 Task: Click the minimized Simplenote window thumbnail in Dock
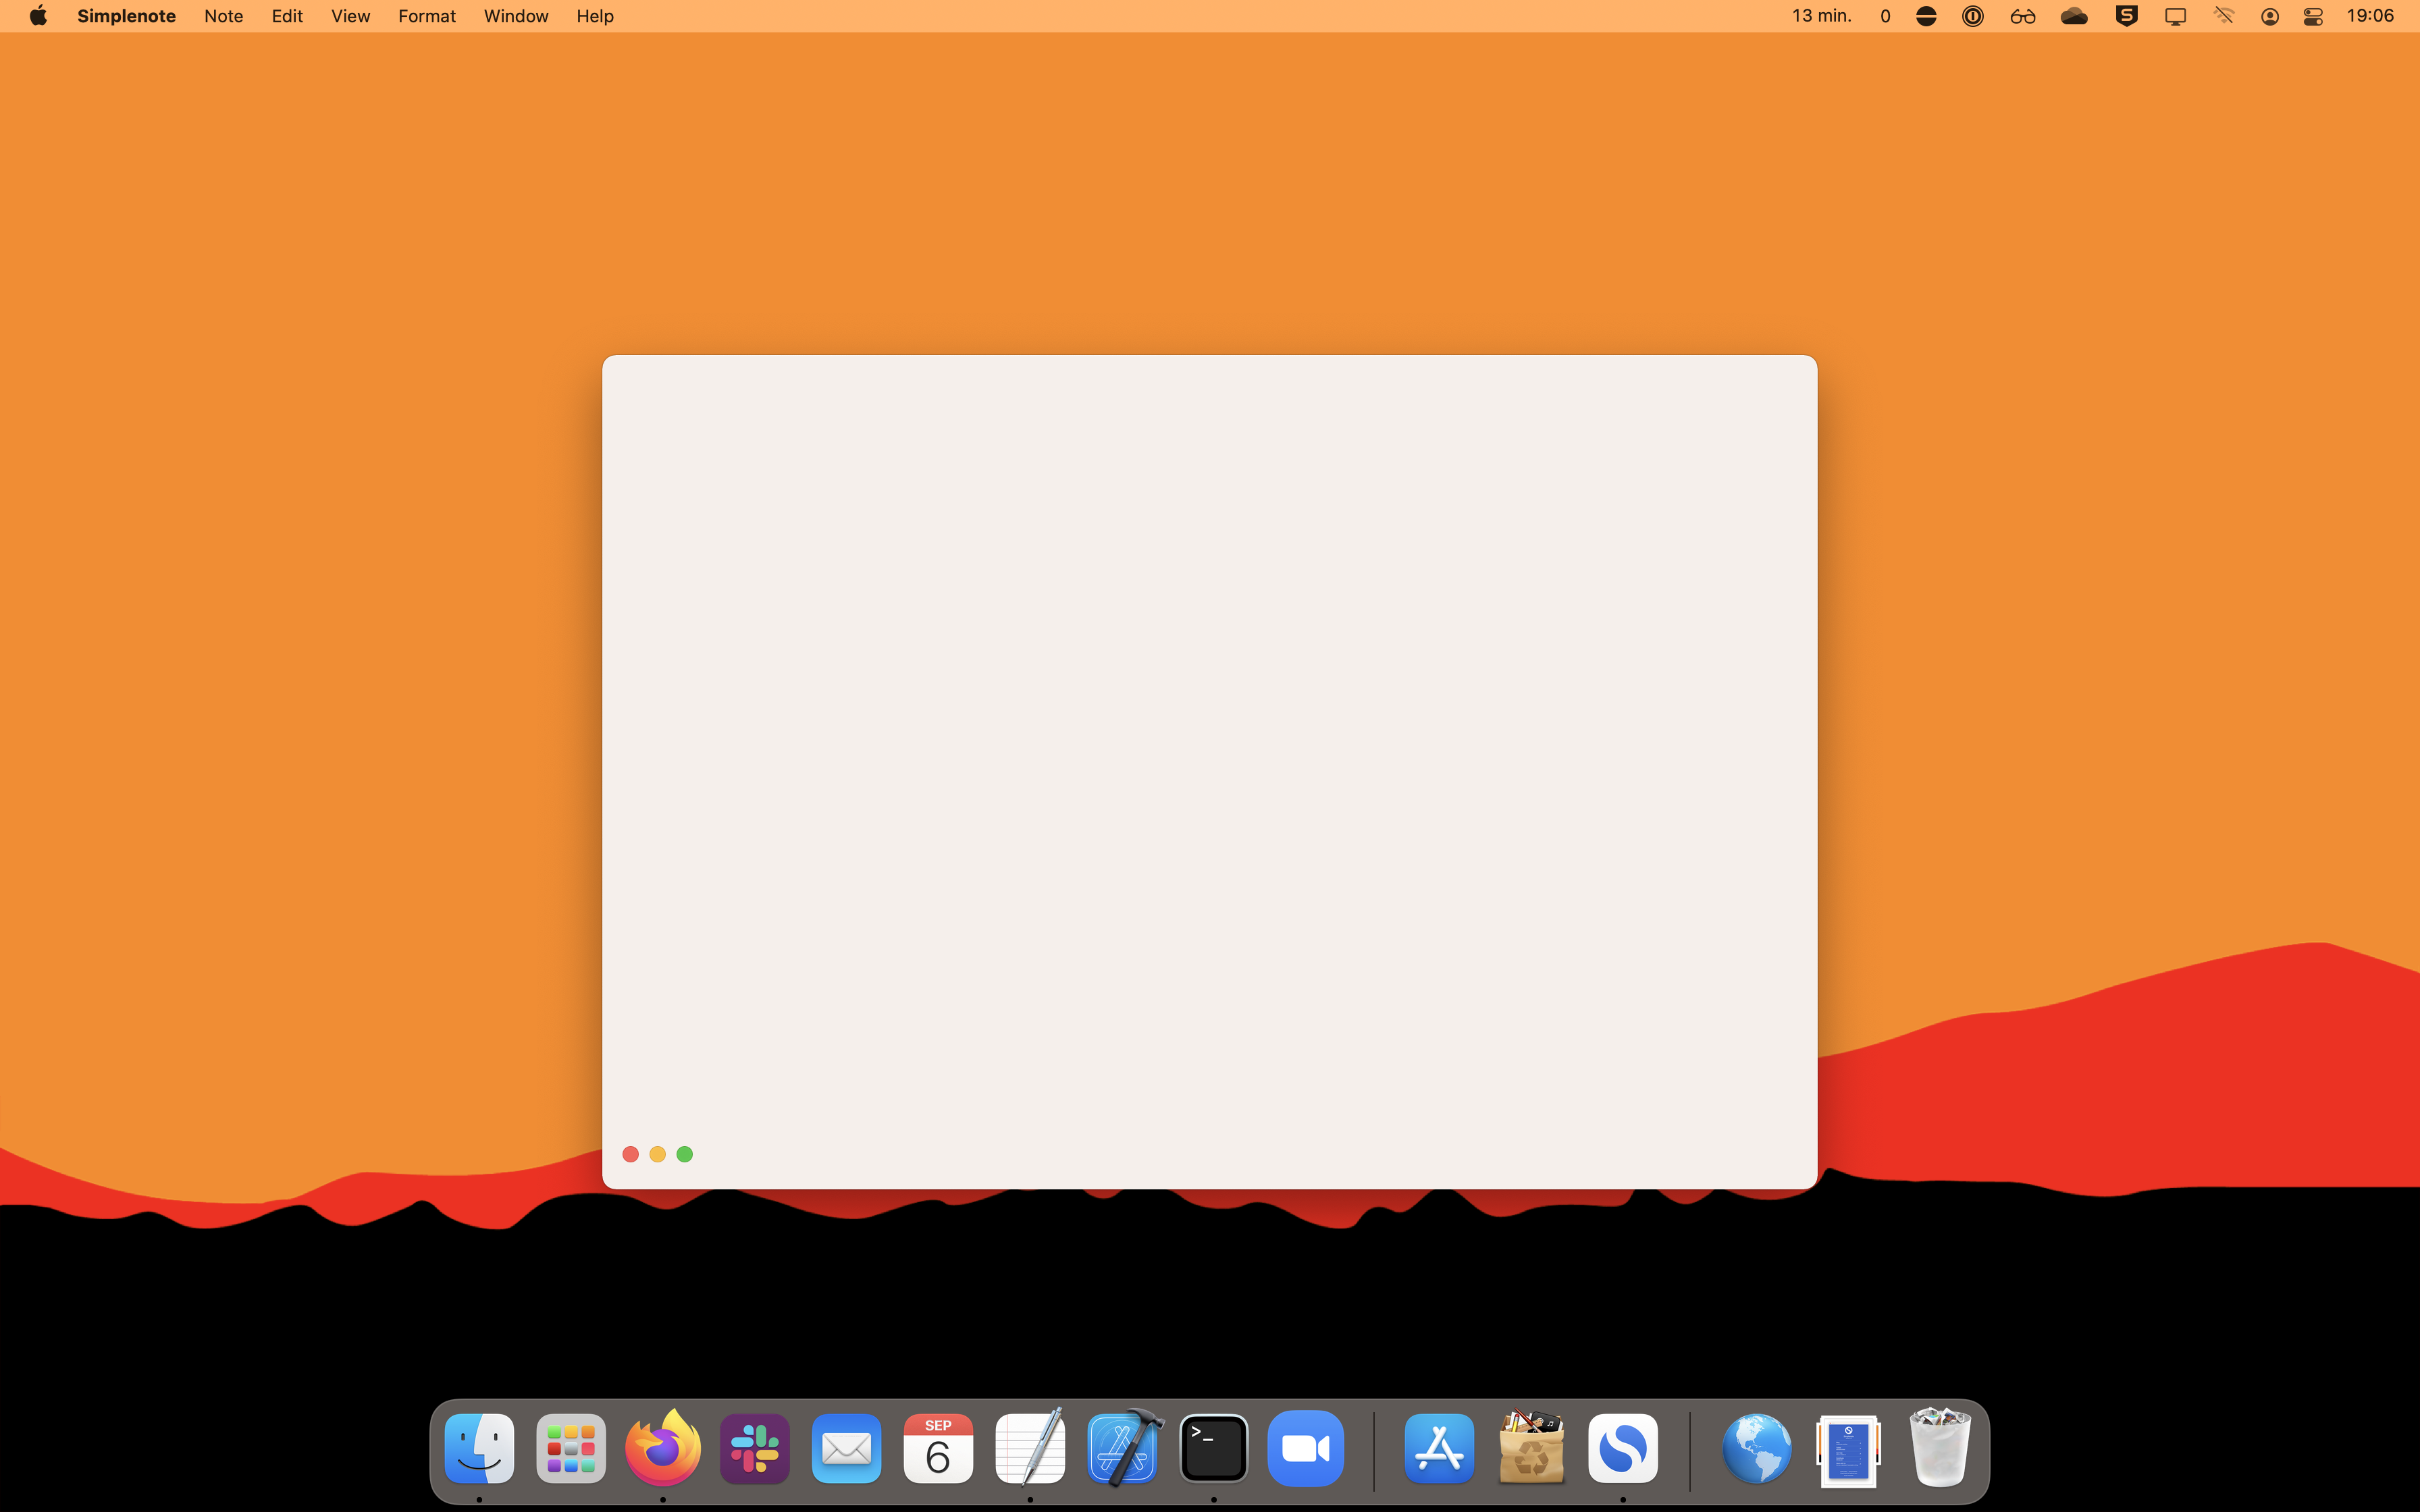pos(1849,1447)
